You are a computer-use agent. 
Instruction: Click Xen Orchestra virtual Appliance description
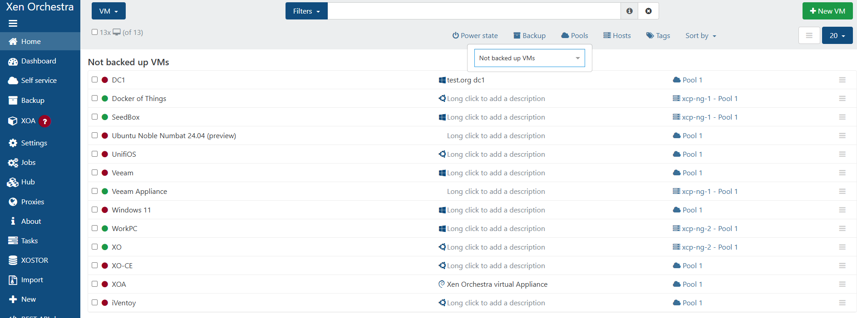click(497, 284)
